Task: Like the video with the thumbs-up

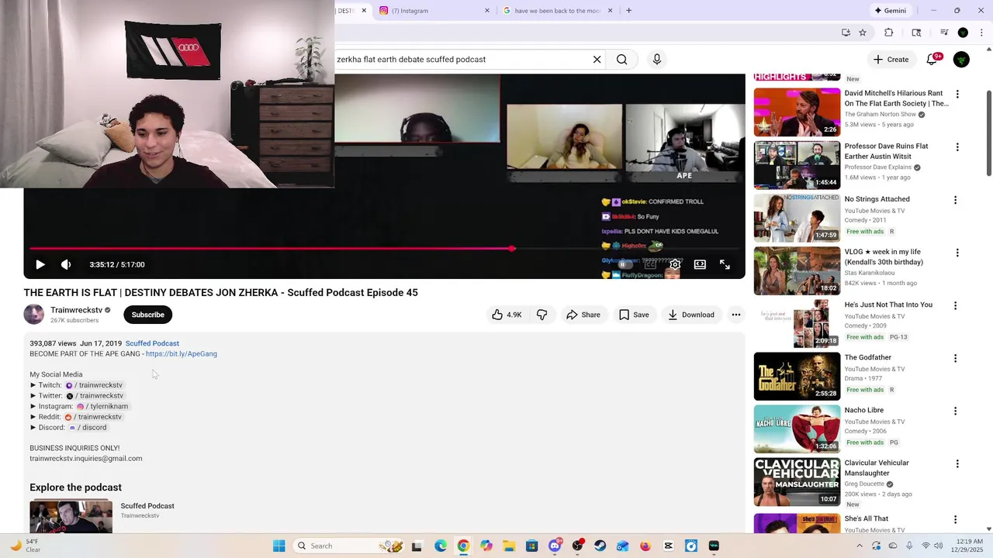Action: tap(506, 315)
